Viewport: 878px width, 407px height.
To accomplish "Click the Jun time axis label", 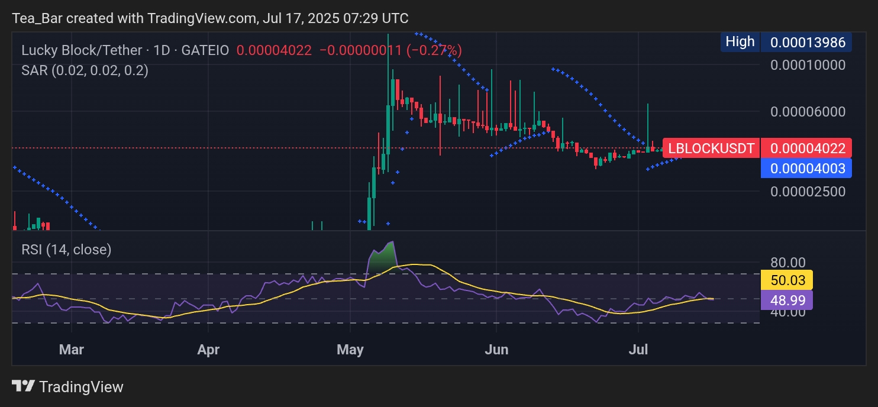I will tap(496, 350).
